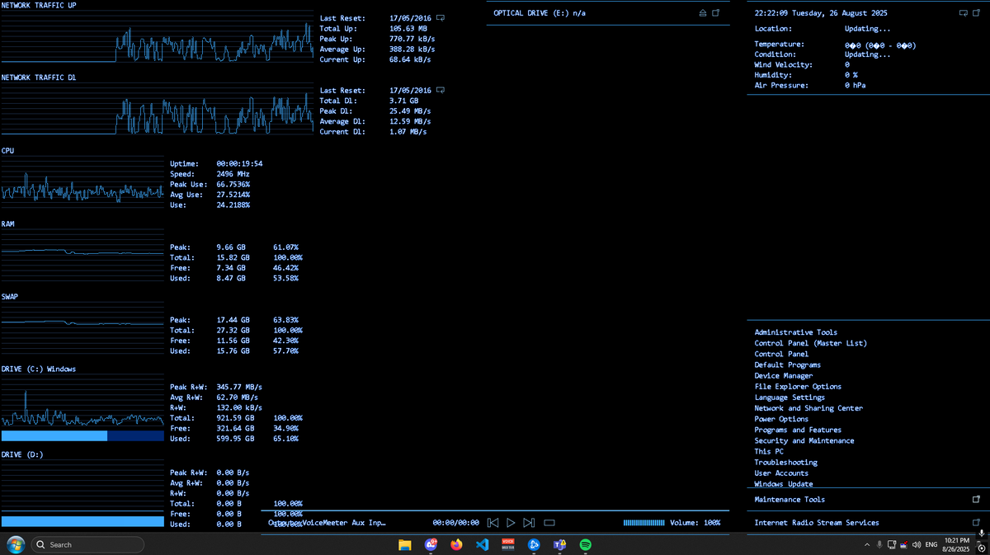Screen dimensions: 990x555
Task: Click the window icon on the Internet Radio Stream Services row
Action: 977,522
